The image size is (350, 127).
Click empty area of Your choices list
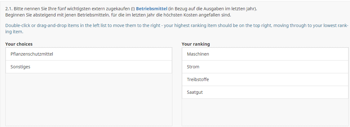[x=89, y=99]
